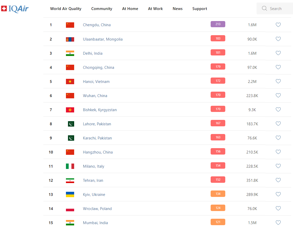This screenshot has width=293, height=229.
Task: Click the IQAir logo
Action: (15, 8)
